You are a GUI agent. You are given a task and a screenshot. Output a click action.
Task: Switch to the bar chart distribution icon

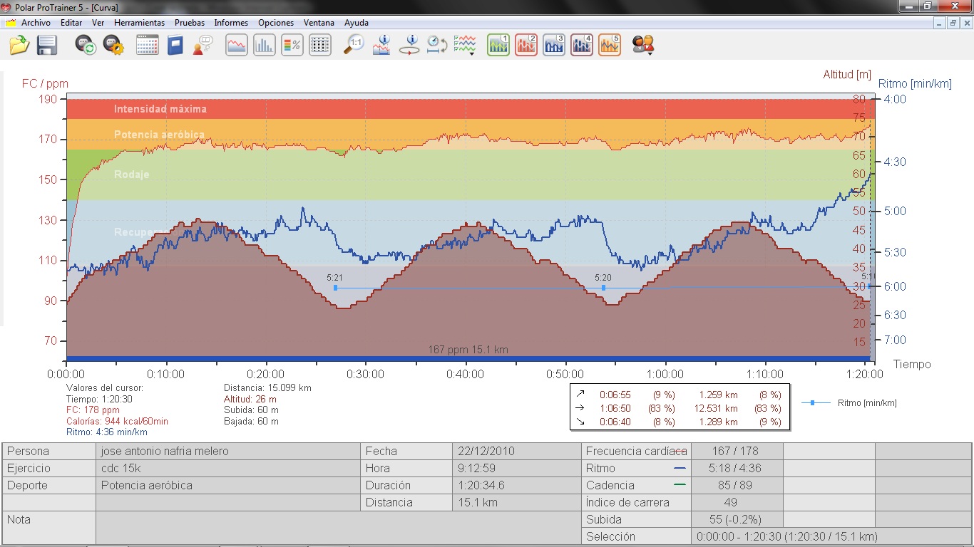point(264,45)
